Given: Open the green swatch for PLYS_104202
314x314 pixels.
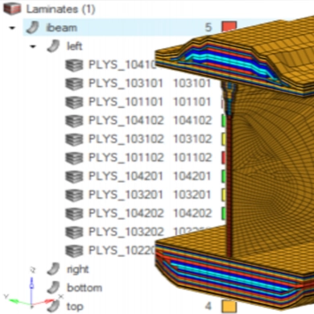Looking at the screenshot, I should [x=223, y=213].
